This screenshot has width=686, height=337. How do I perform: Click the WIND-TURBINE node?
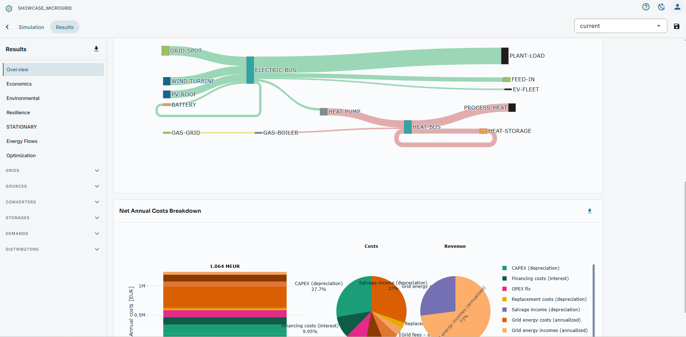tap(166, 81)
